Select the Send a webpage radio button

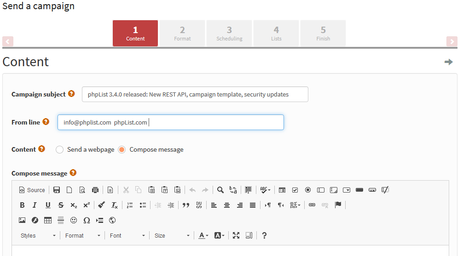click(x=60, y=149)
